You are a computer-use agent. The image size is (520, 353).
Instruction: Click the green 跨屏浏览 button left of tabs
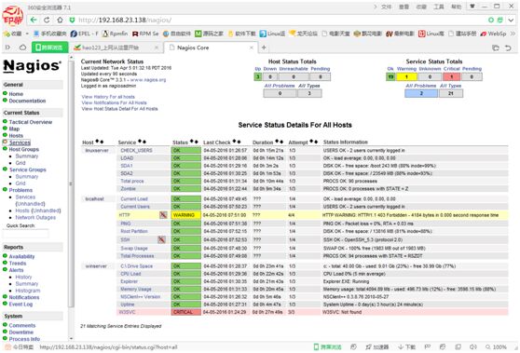49,48
